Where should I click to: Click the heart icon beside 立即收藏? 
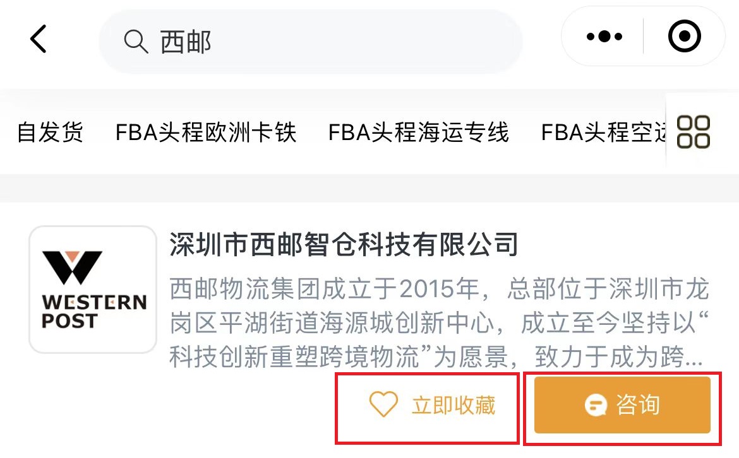(383, 404)
